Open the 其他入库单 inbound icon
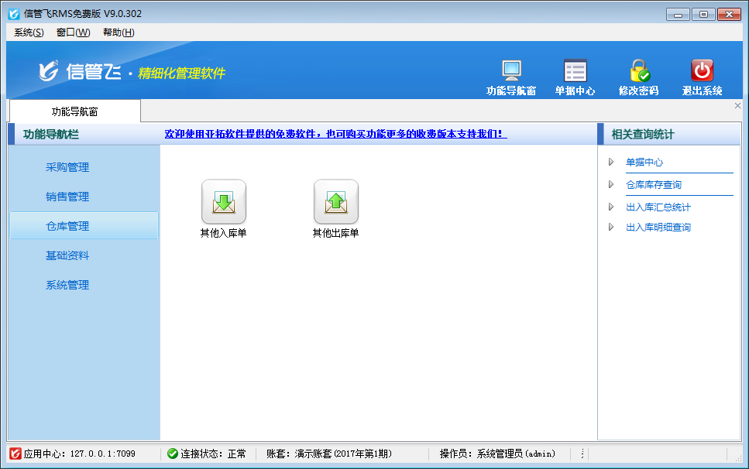 (x=223, y=202)
